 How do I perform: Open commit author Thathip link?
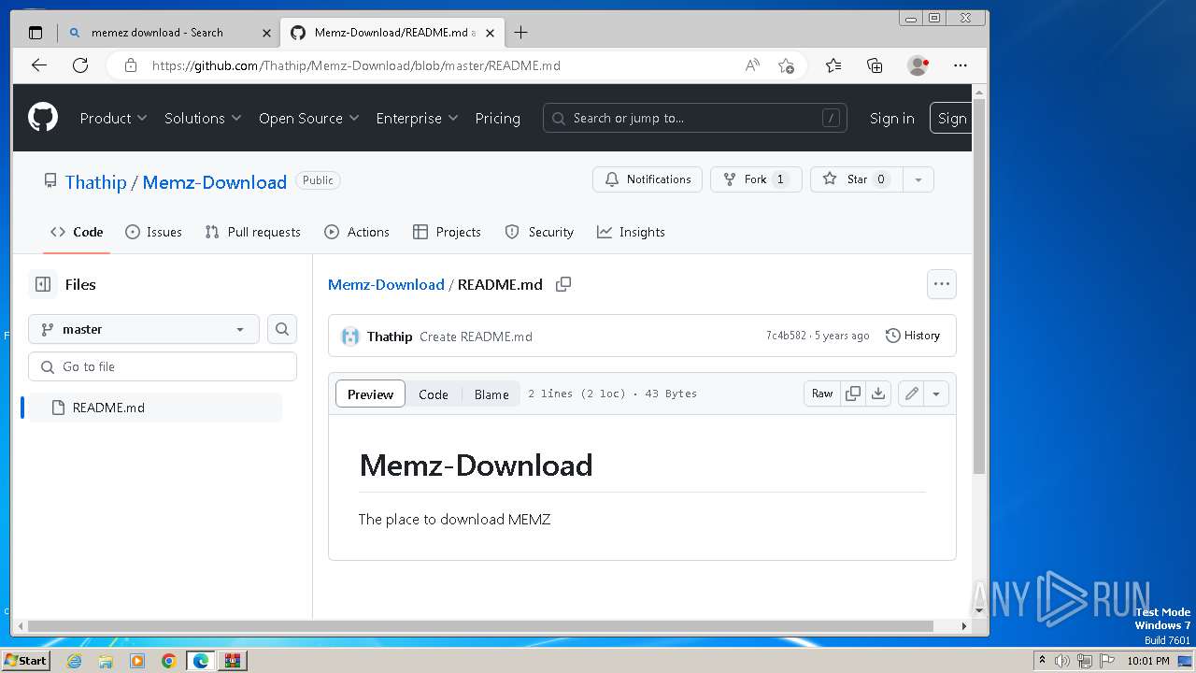tap(390, 336)
